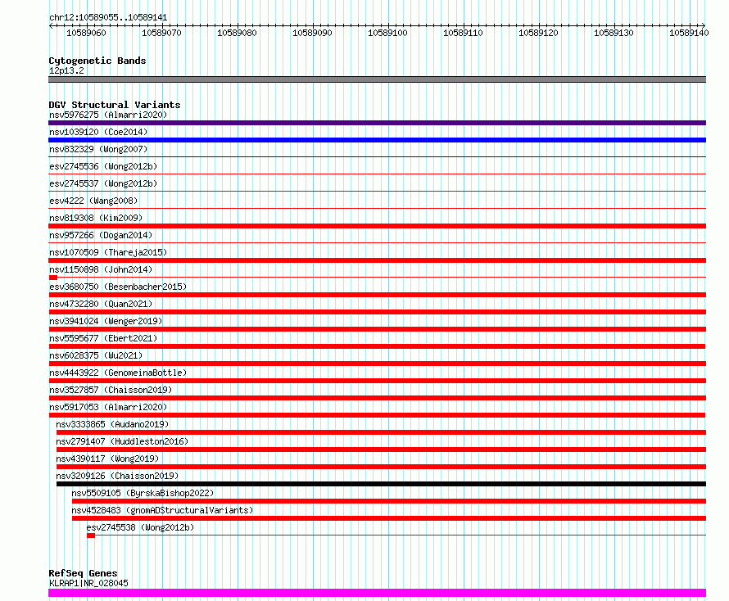Click ruler position 10589110

click(x=463, y=33)
